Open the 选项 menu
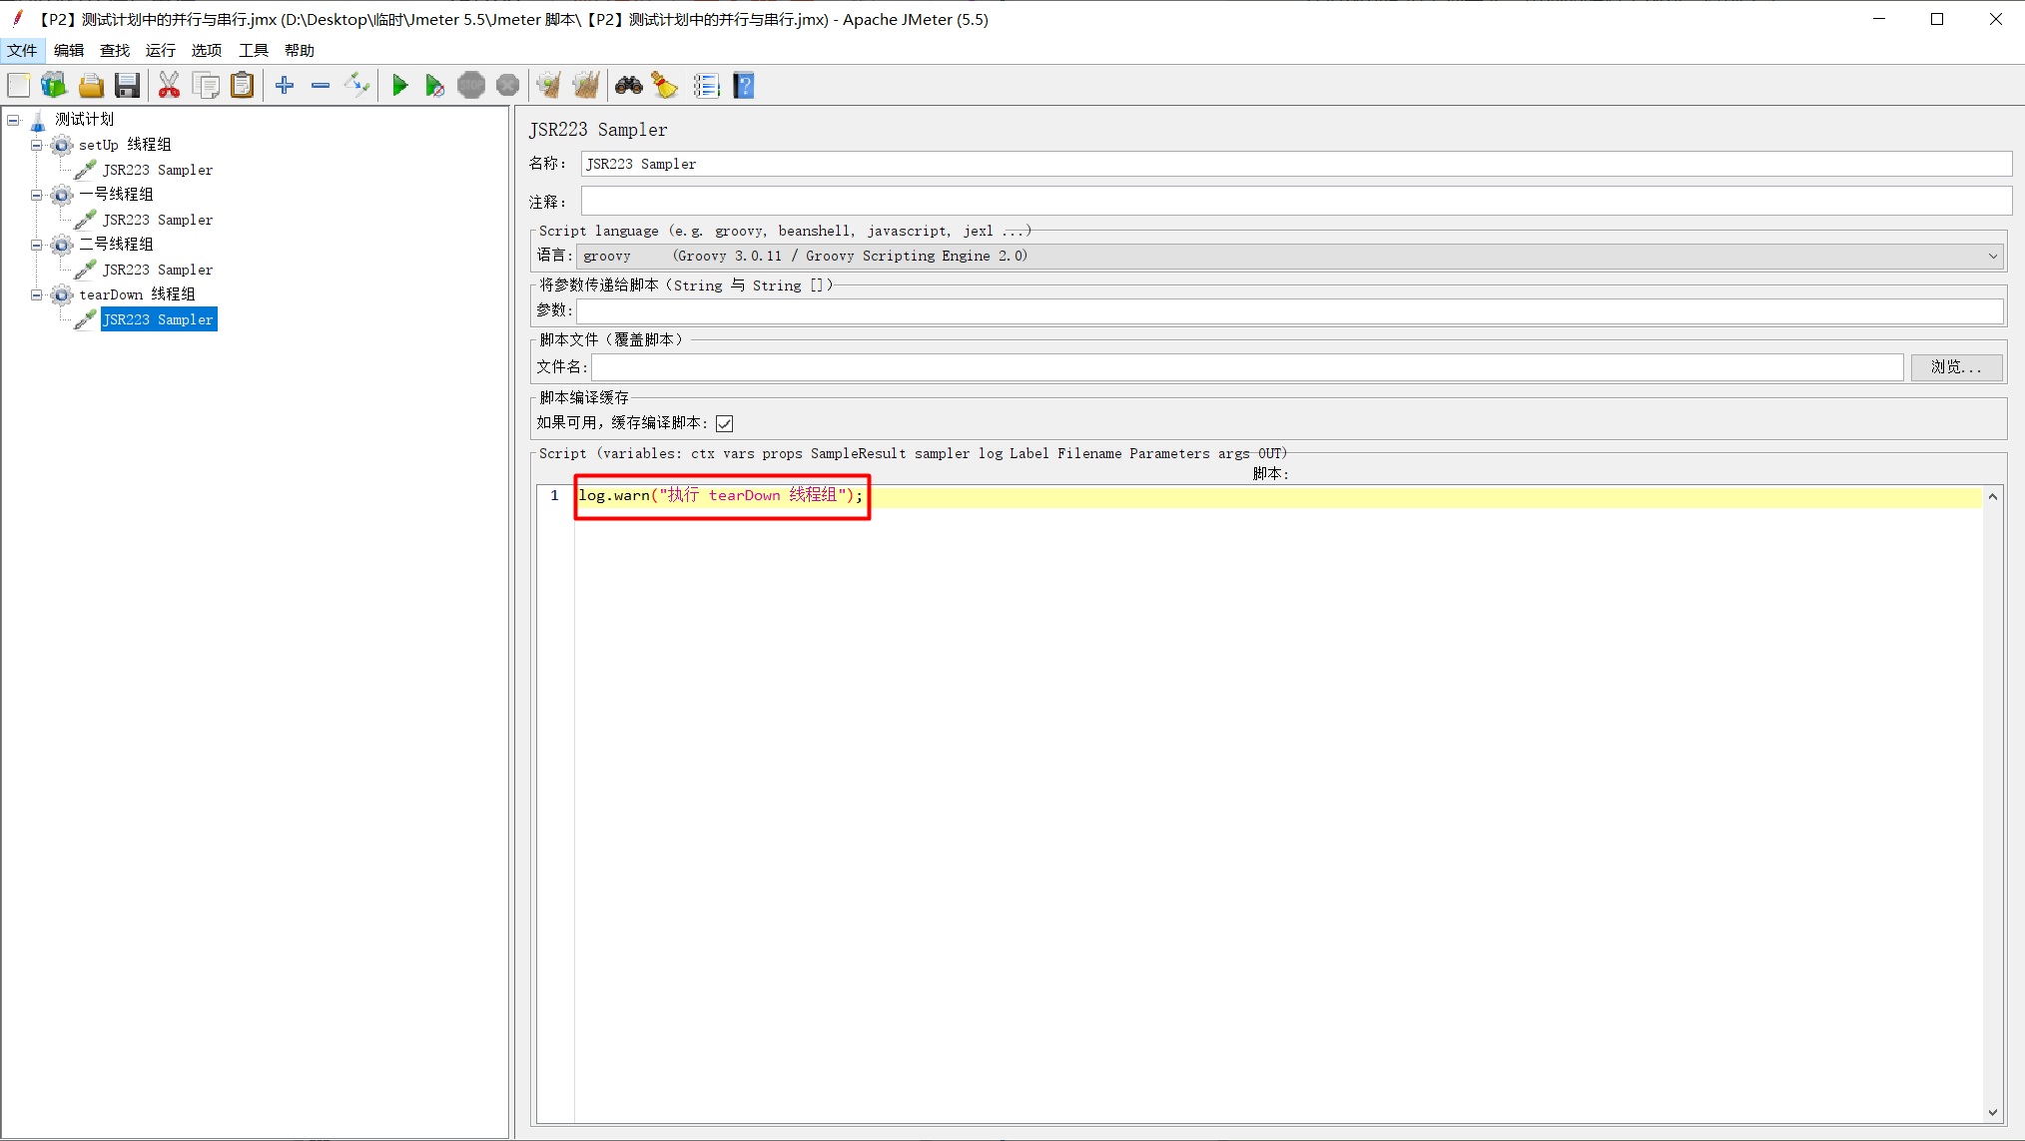This screenshot has height=1141, width=2025. [x=207, y=51]
